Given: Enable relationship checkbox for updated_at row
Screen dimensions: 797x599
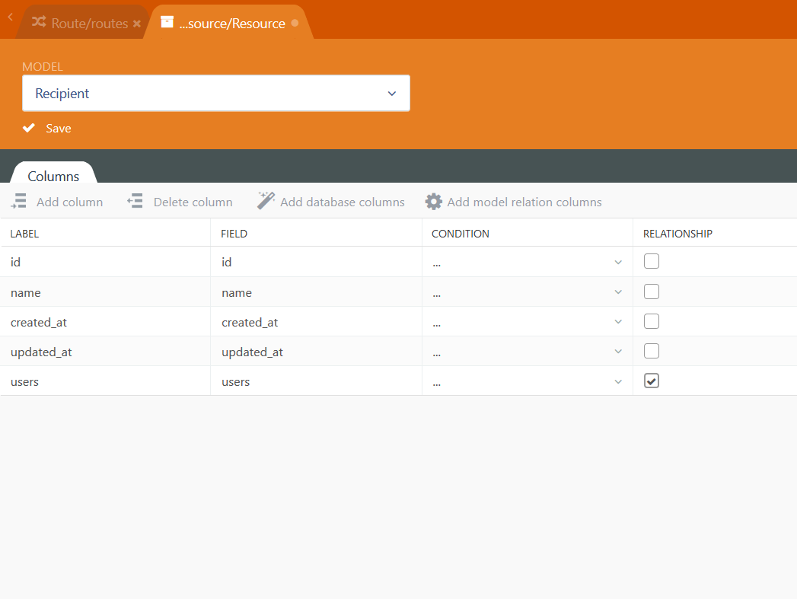Looking at the screenshot, I should (x=651, y=351).
